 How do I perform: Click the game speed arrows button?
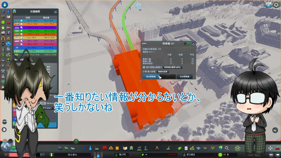(42, 154)
